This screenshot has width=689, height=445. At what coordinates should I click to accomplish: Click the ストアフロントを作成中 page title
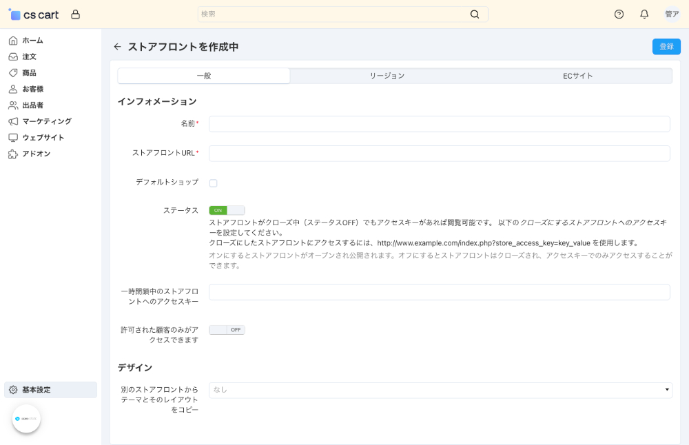click(183, 47)
